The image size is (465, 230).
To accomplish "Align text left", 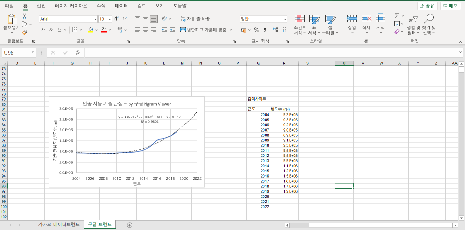I will [138, 30].
